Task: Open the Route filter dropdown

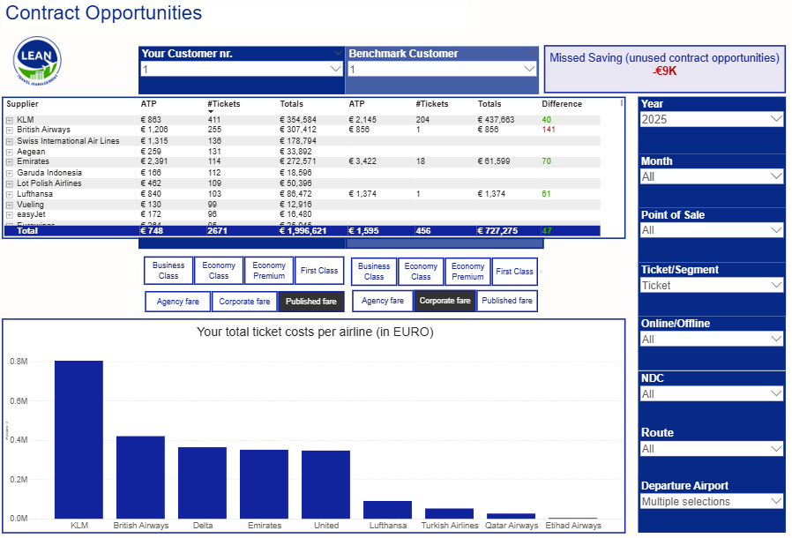Action: [711, 448]
